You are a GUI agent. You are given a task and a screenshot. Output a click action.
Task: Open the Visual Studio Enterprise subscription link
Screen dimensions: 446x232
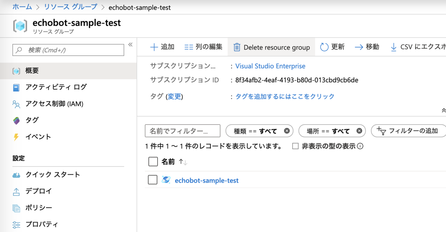[x=270, y=66]
